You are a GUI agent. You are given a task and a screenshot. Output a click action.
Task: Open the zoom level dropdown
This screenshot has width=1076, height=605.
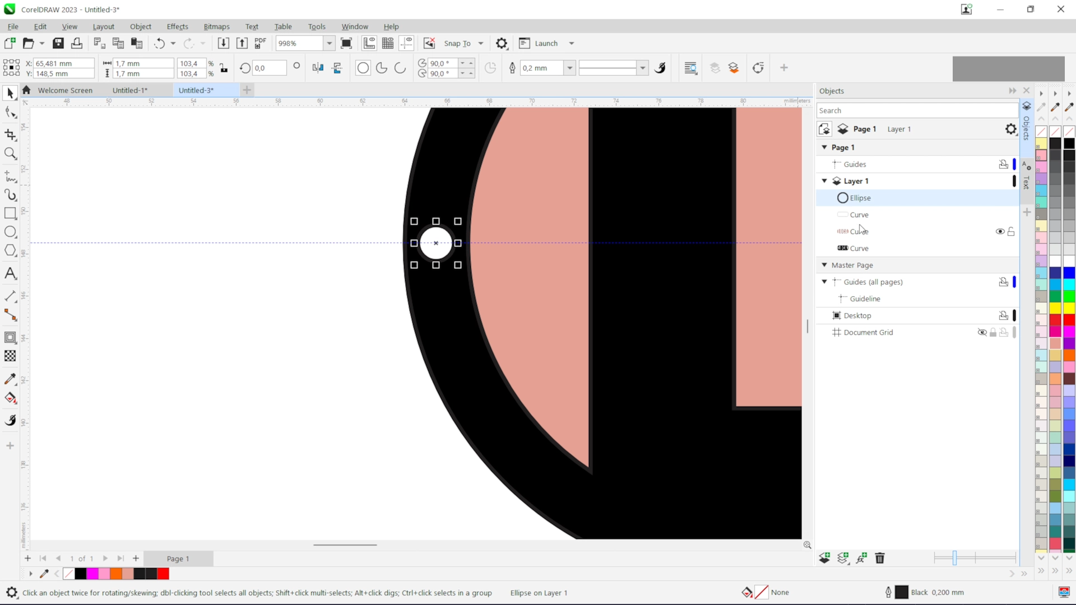tap(329, 43)
